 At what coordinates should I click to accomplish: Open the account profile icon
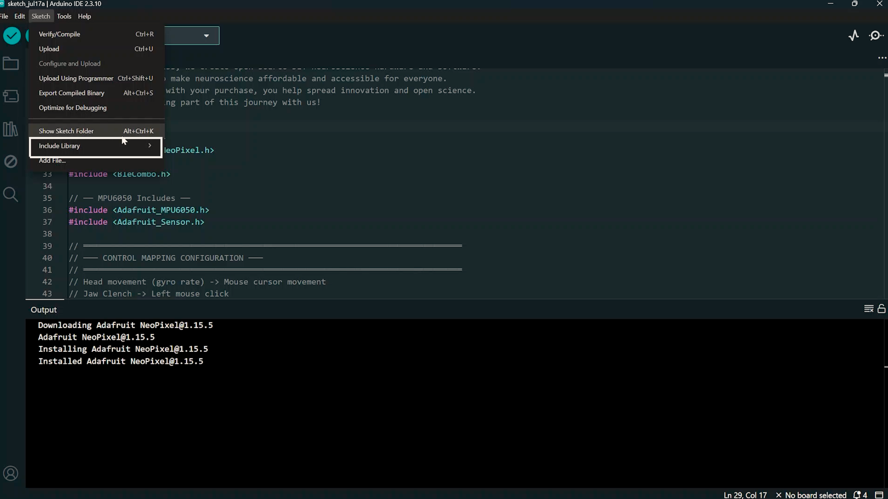coord(11,473)
